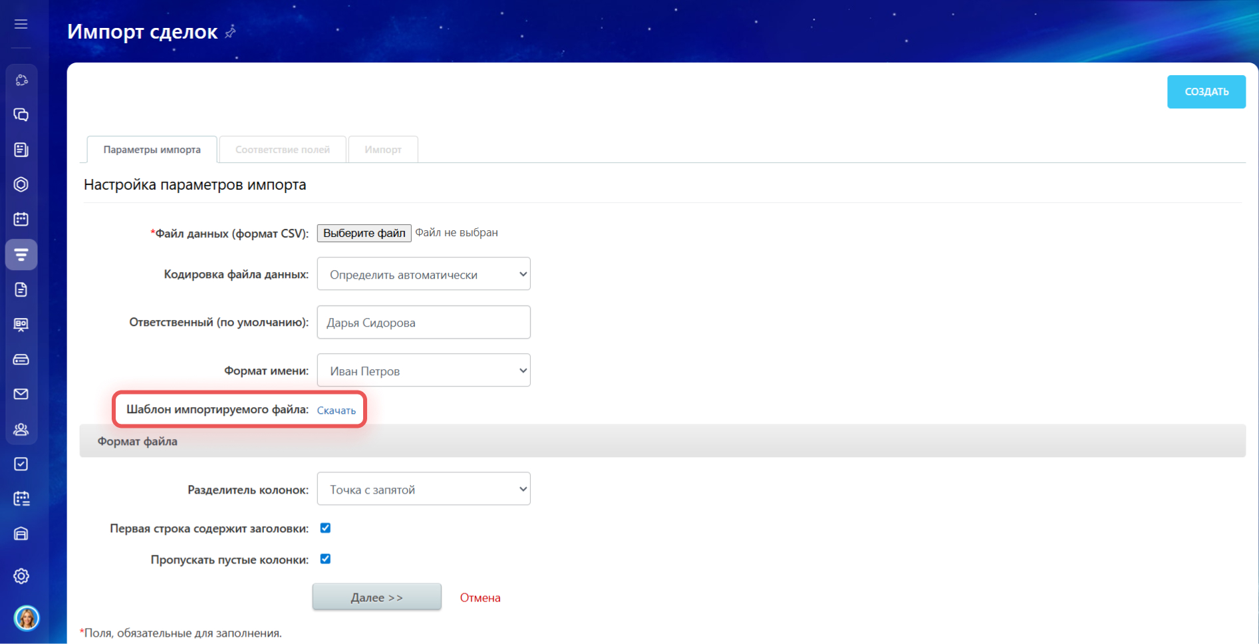Click the settings gear icon in sidebar
The width and height of the screenshot is (1259, 644).
(21, 576)
